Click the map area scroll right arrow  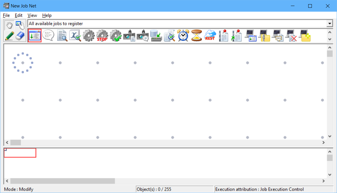point(324,143)
